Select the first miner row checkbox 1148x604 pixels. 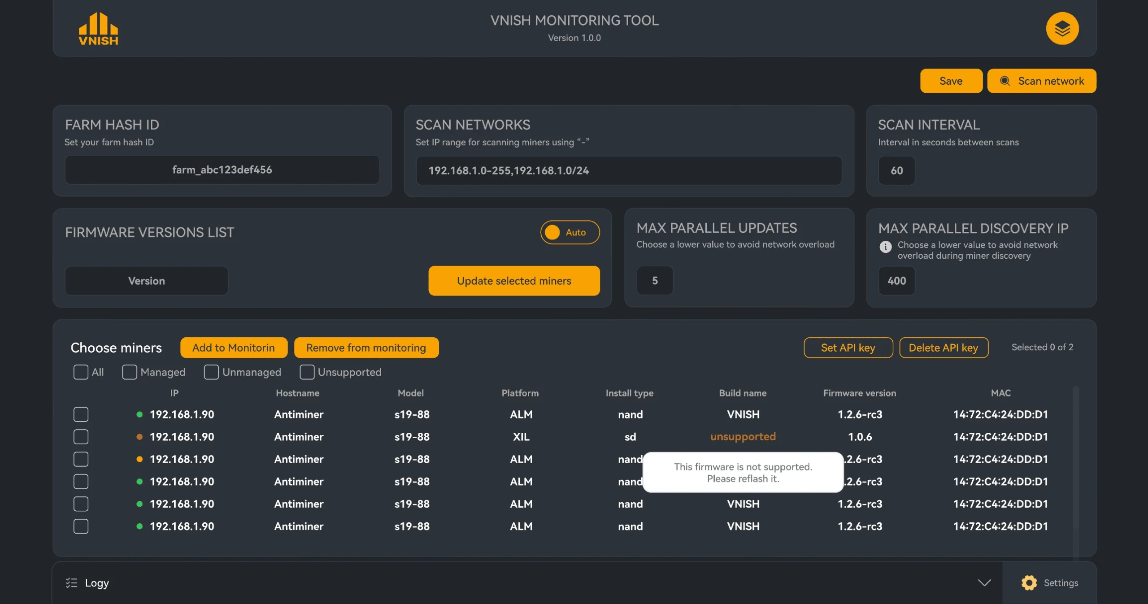click(81, 414)
